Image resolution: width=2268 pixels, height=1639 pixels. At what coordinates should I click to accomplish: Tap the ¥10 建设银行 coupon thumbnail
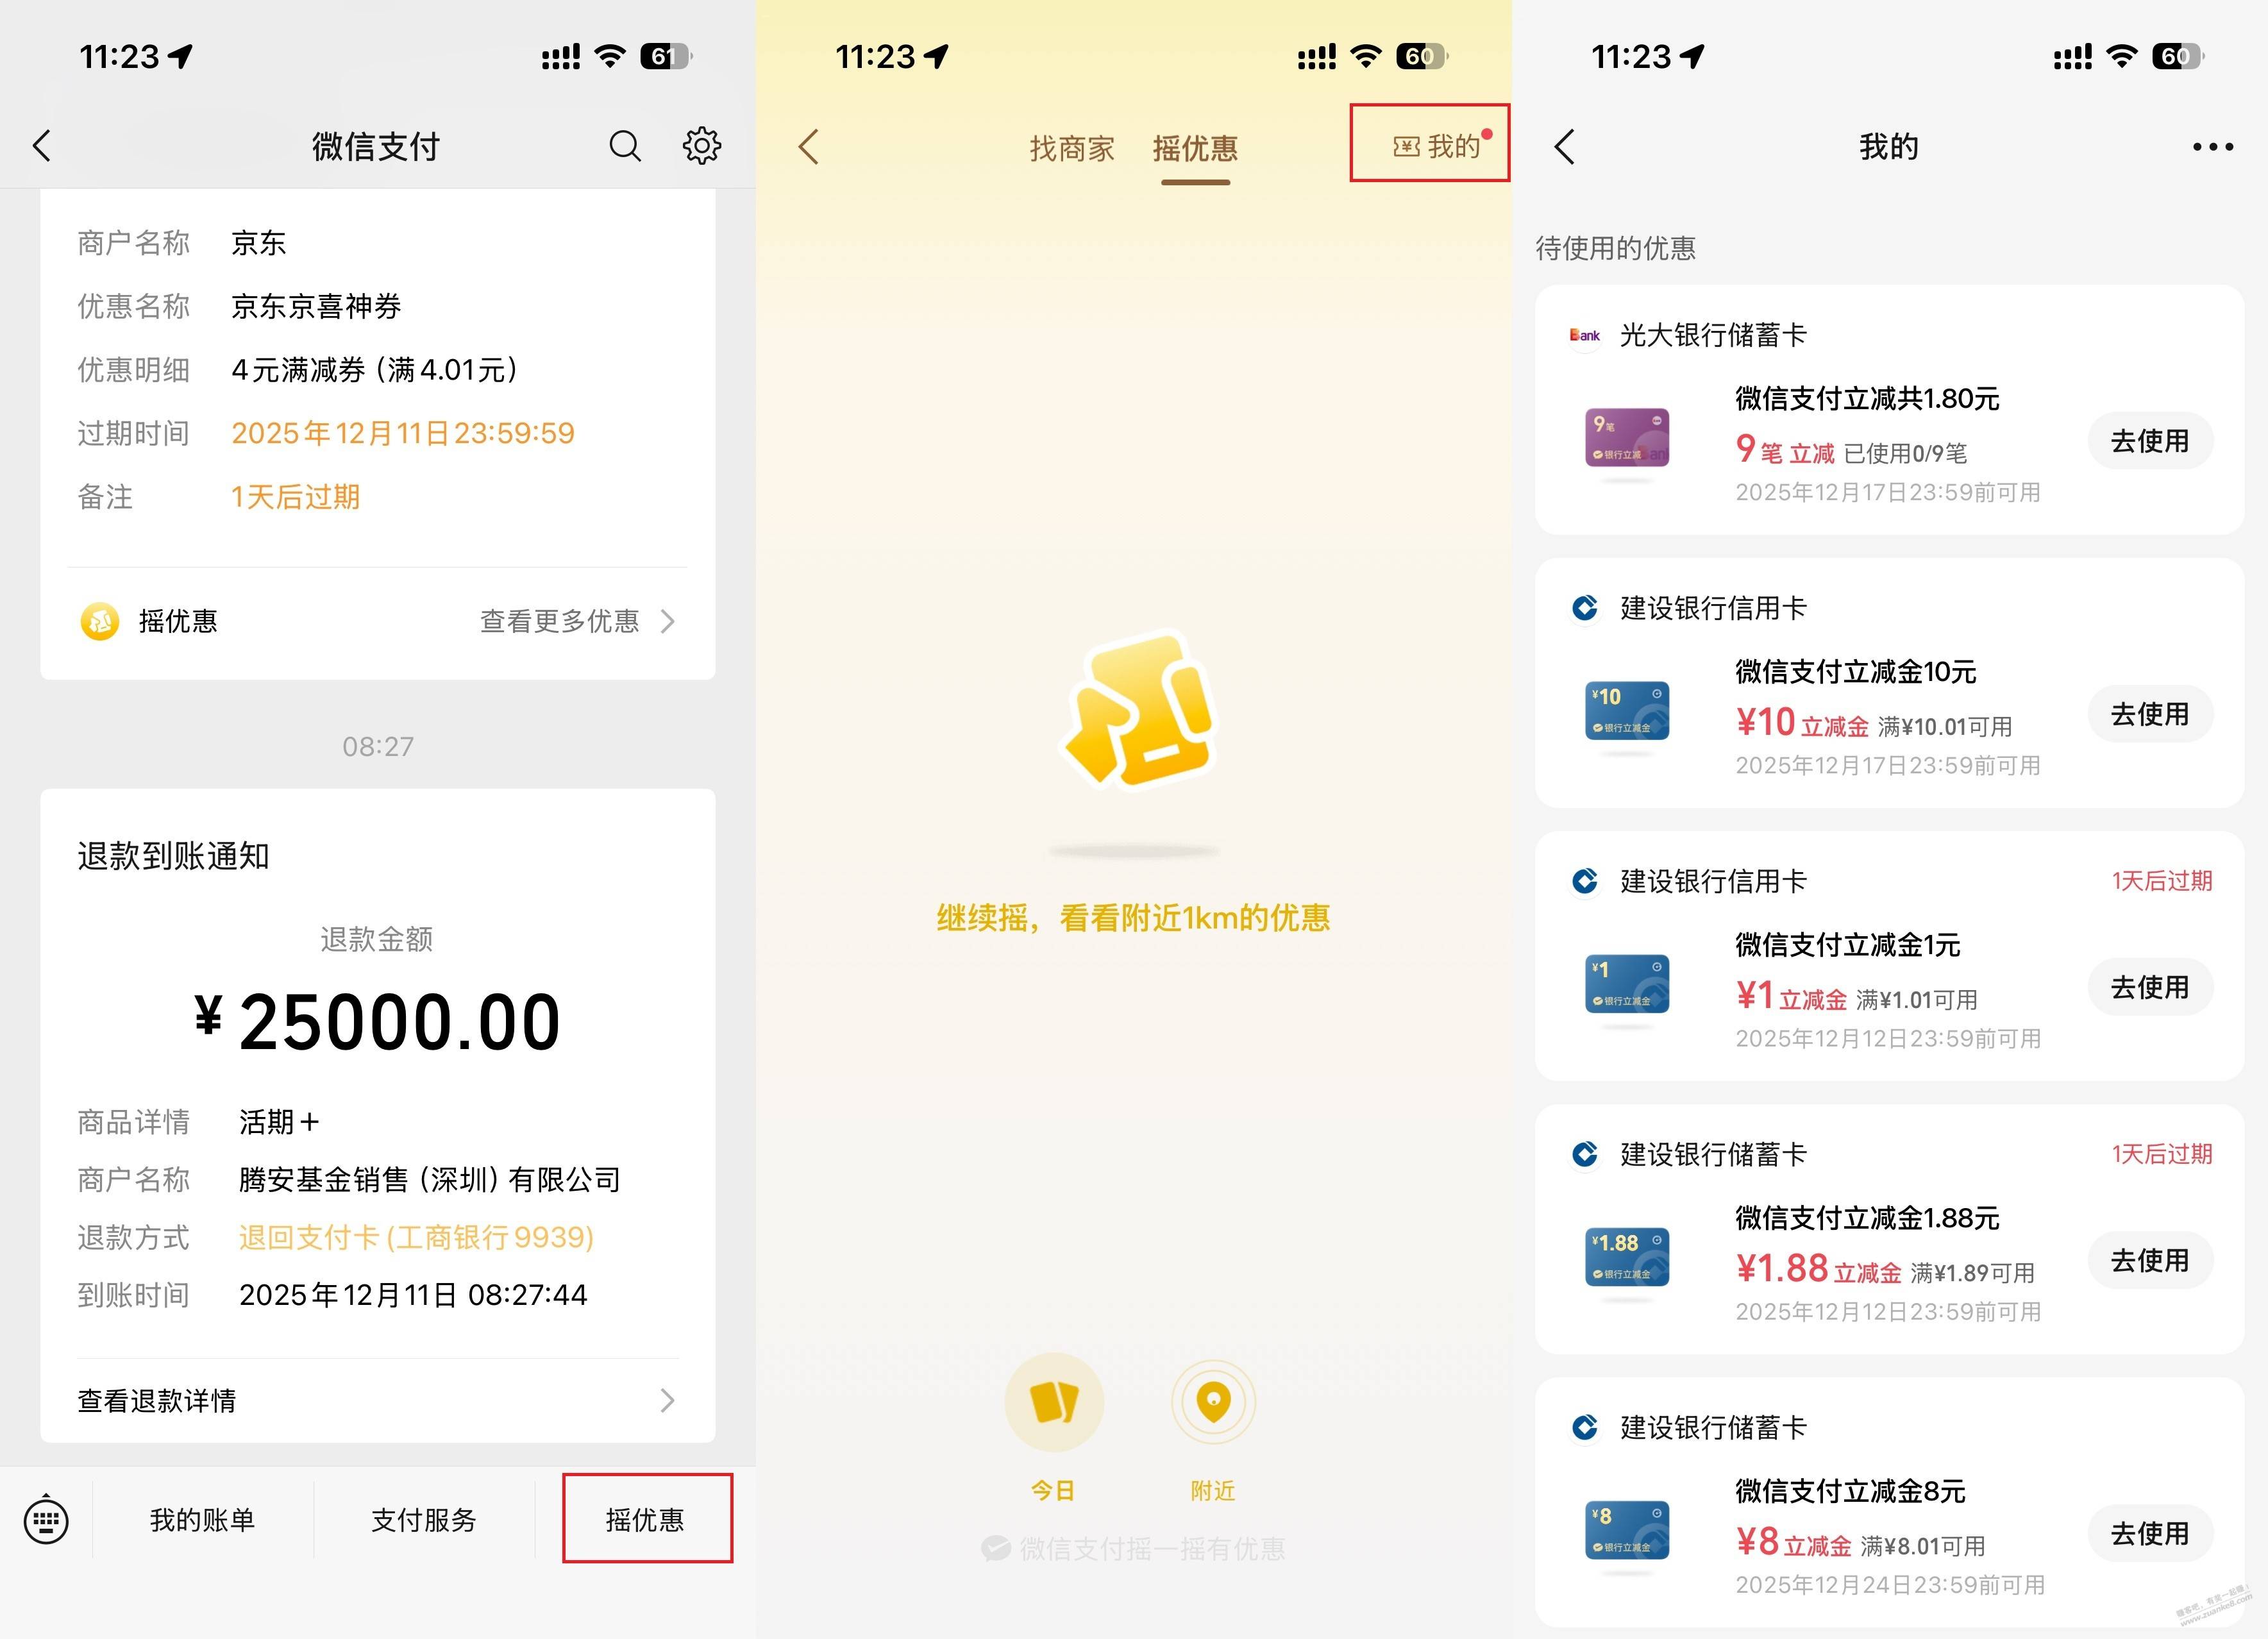(x=1627, y=711)
